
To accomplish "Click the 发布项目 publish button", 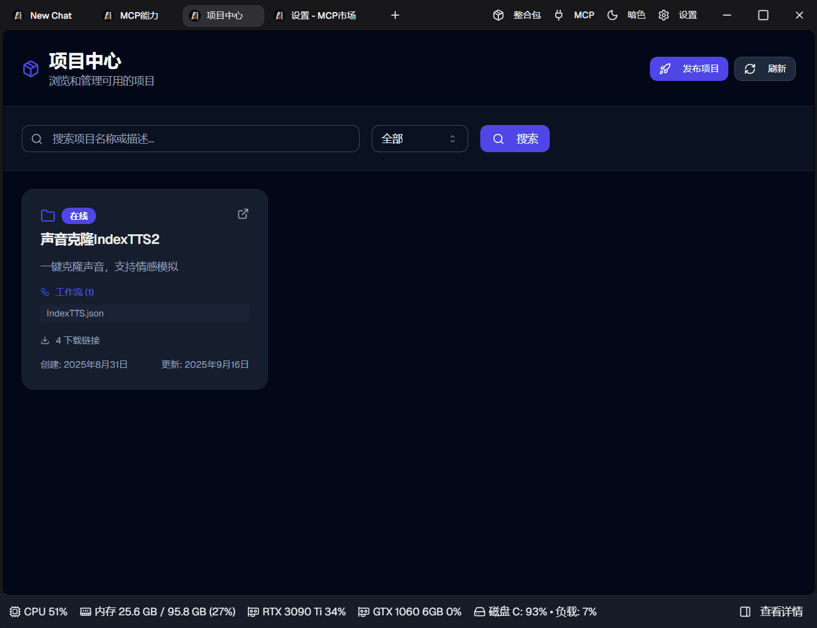I will point(688,69).
